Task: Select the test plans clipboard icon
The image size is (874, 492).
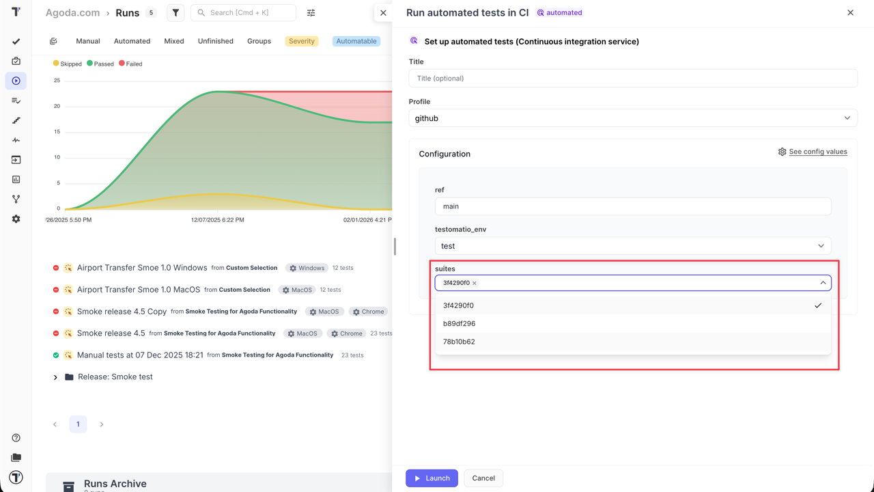Action: coord(16,61)
